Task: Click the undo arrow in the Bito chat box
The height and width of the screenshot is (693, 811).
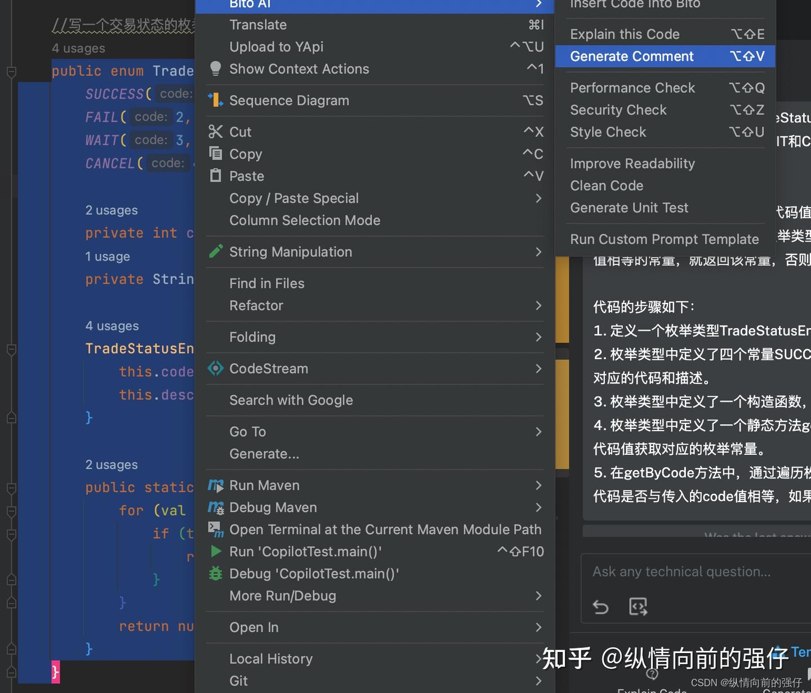Action: [600, 607]
